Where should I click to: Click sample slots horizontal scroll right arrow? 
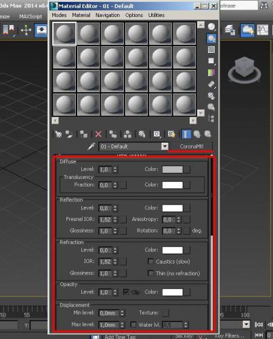[193, 121]
